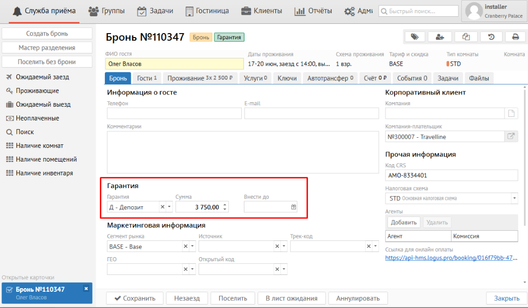Open the calendar picker in Внести до field
The width and height of the screenshot is (528, 308).
pyautogui.click(x=293, y=207)
